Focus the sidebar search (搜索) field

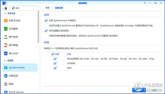pyautogui.click(x=24, y=8)
